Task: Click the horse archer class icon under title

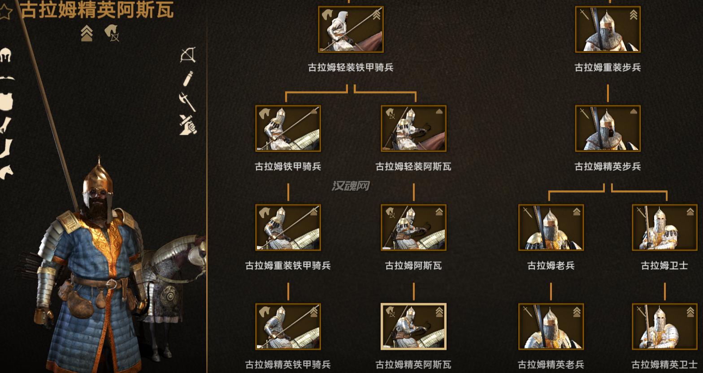Action: pos(112,33)
